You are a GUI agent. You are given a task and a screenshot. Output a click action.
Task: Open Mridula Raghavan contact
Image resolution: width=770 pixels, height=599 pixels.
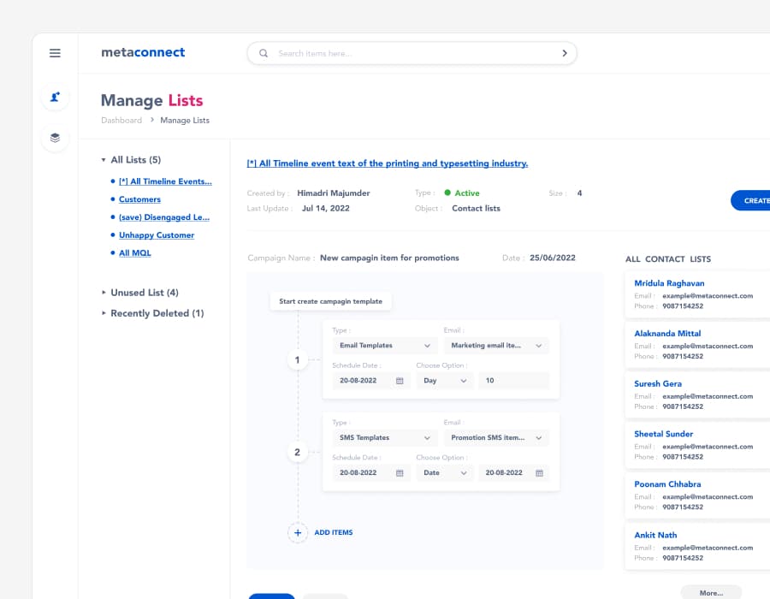pyautogui.click(x=669, y=283)
